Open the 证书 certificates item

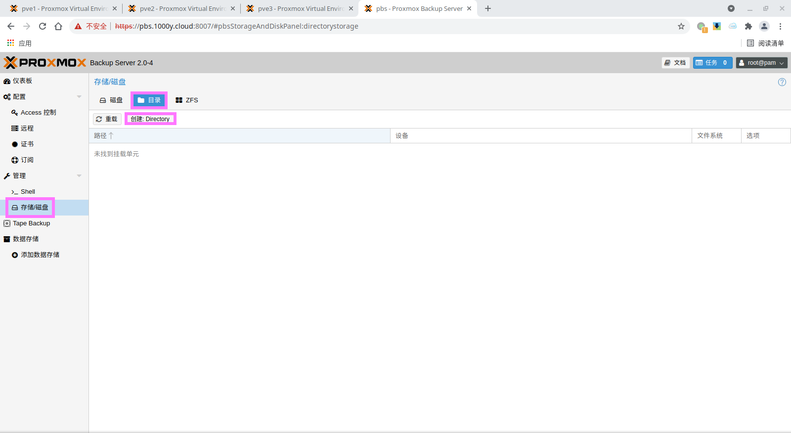[27, 144]
